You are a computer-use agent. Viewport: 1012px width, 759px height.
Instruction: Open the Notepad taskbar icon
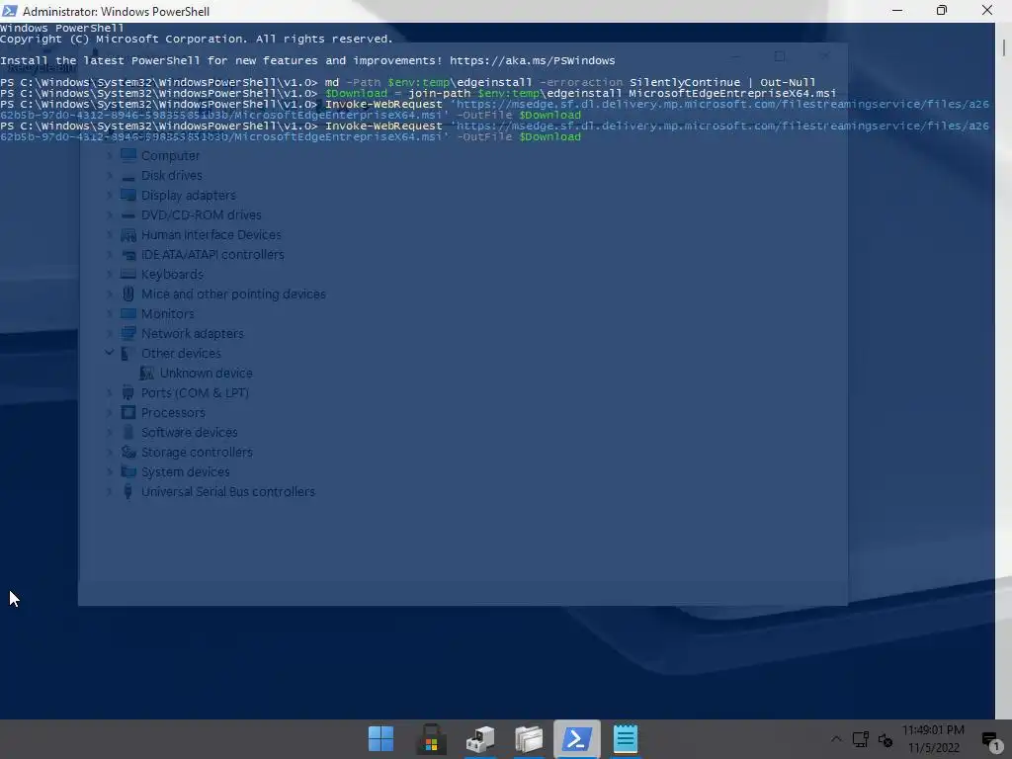pos(626,739)
